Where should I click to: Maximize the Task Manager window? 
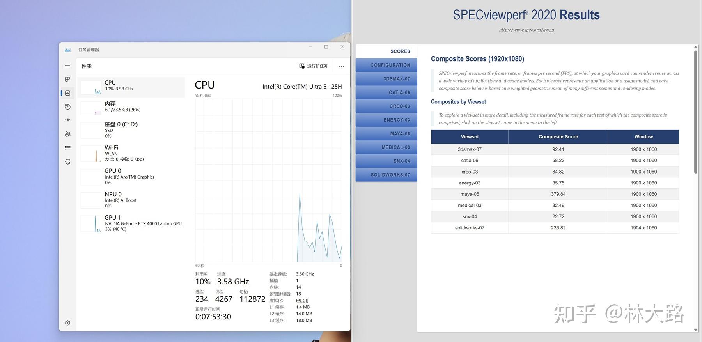[x=326, y=47]
